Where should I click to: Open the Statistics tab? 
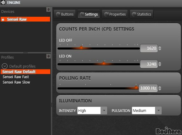pyautogui.click(x=142, y=14)
